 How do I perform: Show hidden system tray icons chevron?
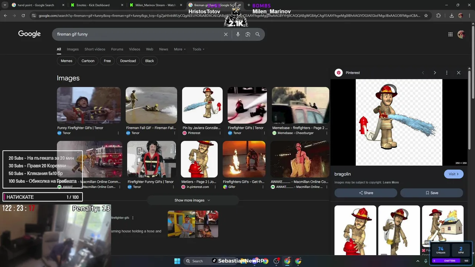pyautogui.click(x=418, y=261)
